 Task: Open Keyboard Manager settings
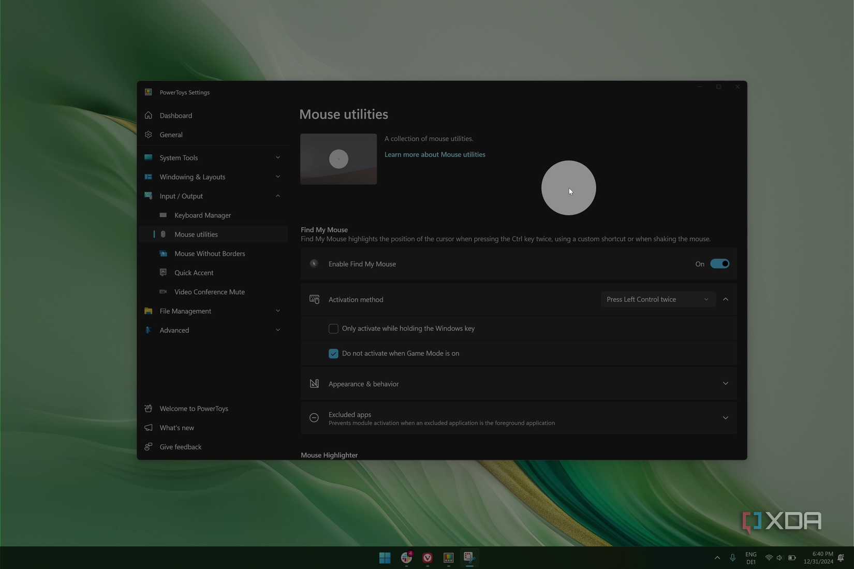(x=213, y=215)
